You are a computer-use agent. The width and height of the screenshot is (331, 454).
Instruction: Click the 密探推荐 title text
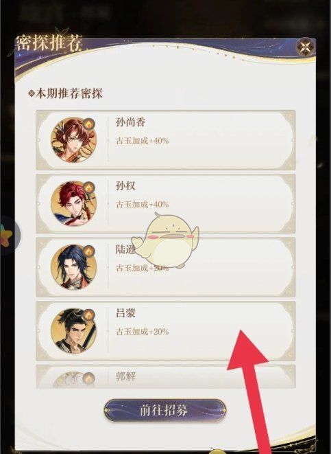click(x=49, y=43)
